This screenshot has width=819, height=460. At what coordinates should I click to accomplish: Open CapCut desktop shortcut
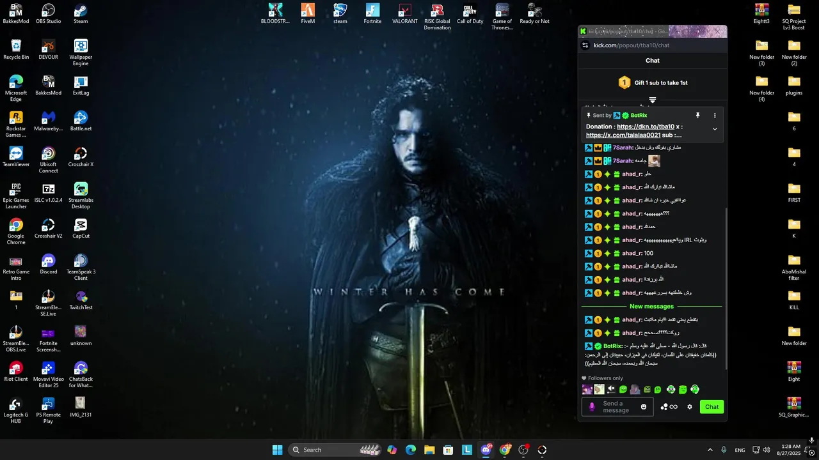click(81, 229)
